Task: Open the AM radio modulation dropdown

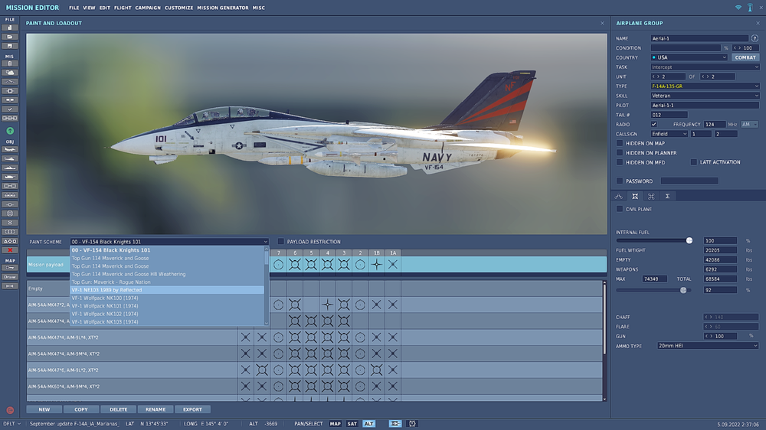Action: [x=749, y=125]
